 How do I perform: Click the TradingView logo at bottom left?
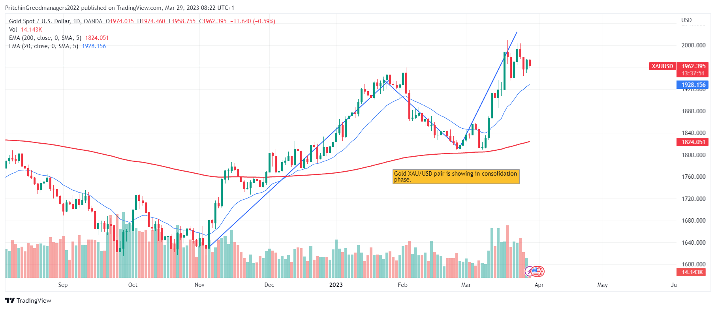pyautogui.click(x=28, y=300)
